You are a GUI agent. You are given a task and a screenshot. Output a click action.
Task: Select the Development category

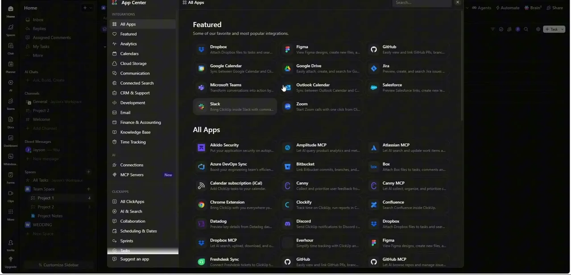click(x=143, y=103)
